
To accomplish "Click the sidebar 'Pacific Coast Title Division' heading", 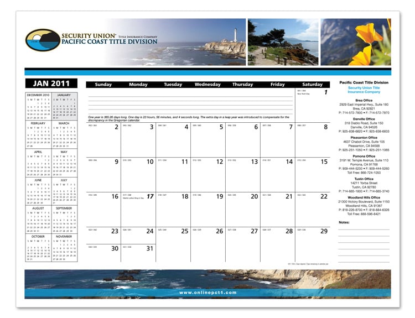I will (x=364, y=82).
